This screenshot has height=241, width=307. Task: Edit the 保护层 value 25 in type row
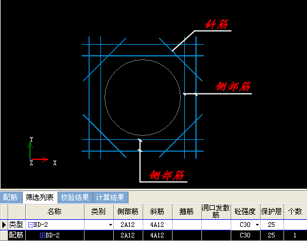click(x=272, y=225)
